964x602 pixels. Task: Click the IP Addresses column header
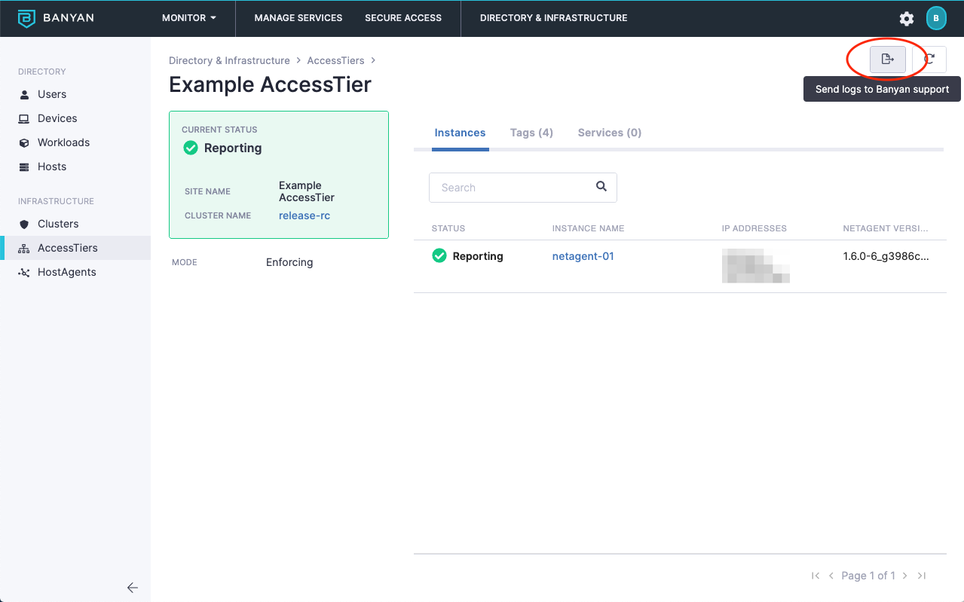754,228
